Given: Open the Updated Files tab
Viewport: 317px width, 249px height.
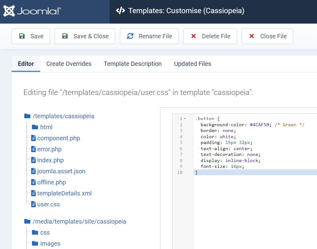Looking at the screenshot, I should (193, 64).
